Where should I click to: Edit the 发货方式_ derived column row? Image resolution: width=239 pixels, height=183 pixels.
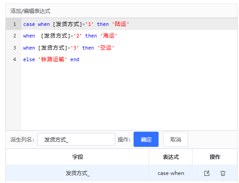pyautogui.click(x=207, y=173)
